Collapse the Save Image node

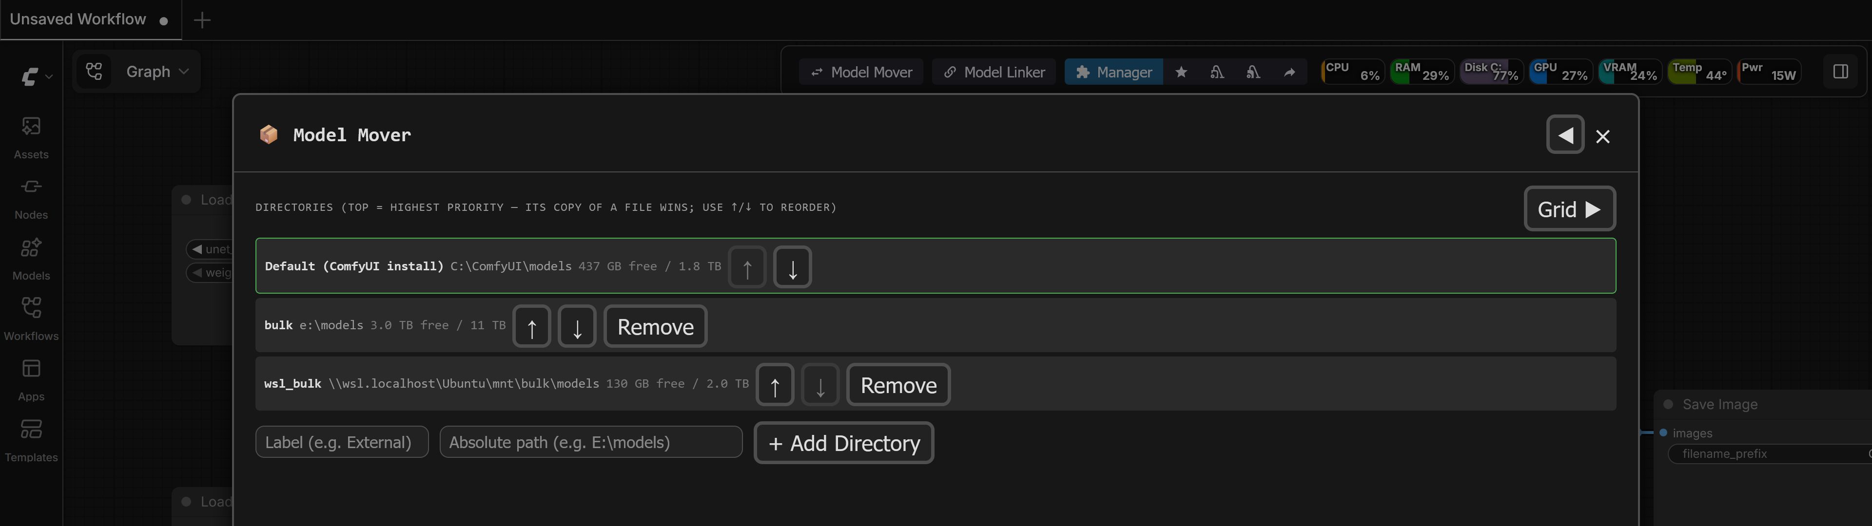click(1669, 405)
